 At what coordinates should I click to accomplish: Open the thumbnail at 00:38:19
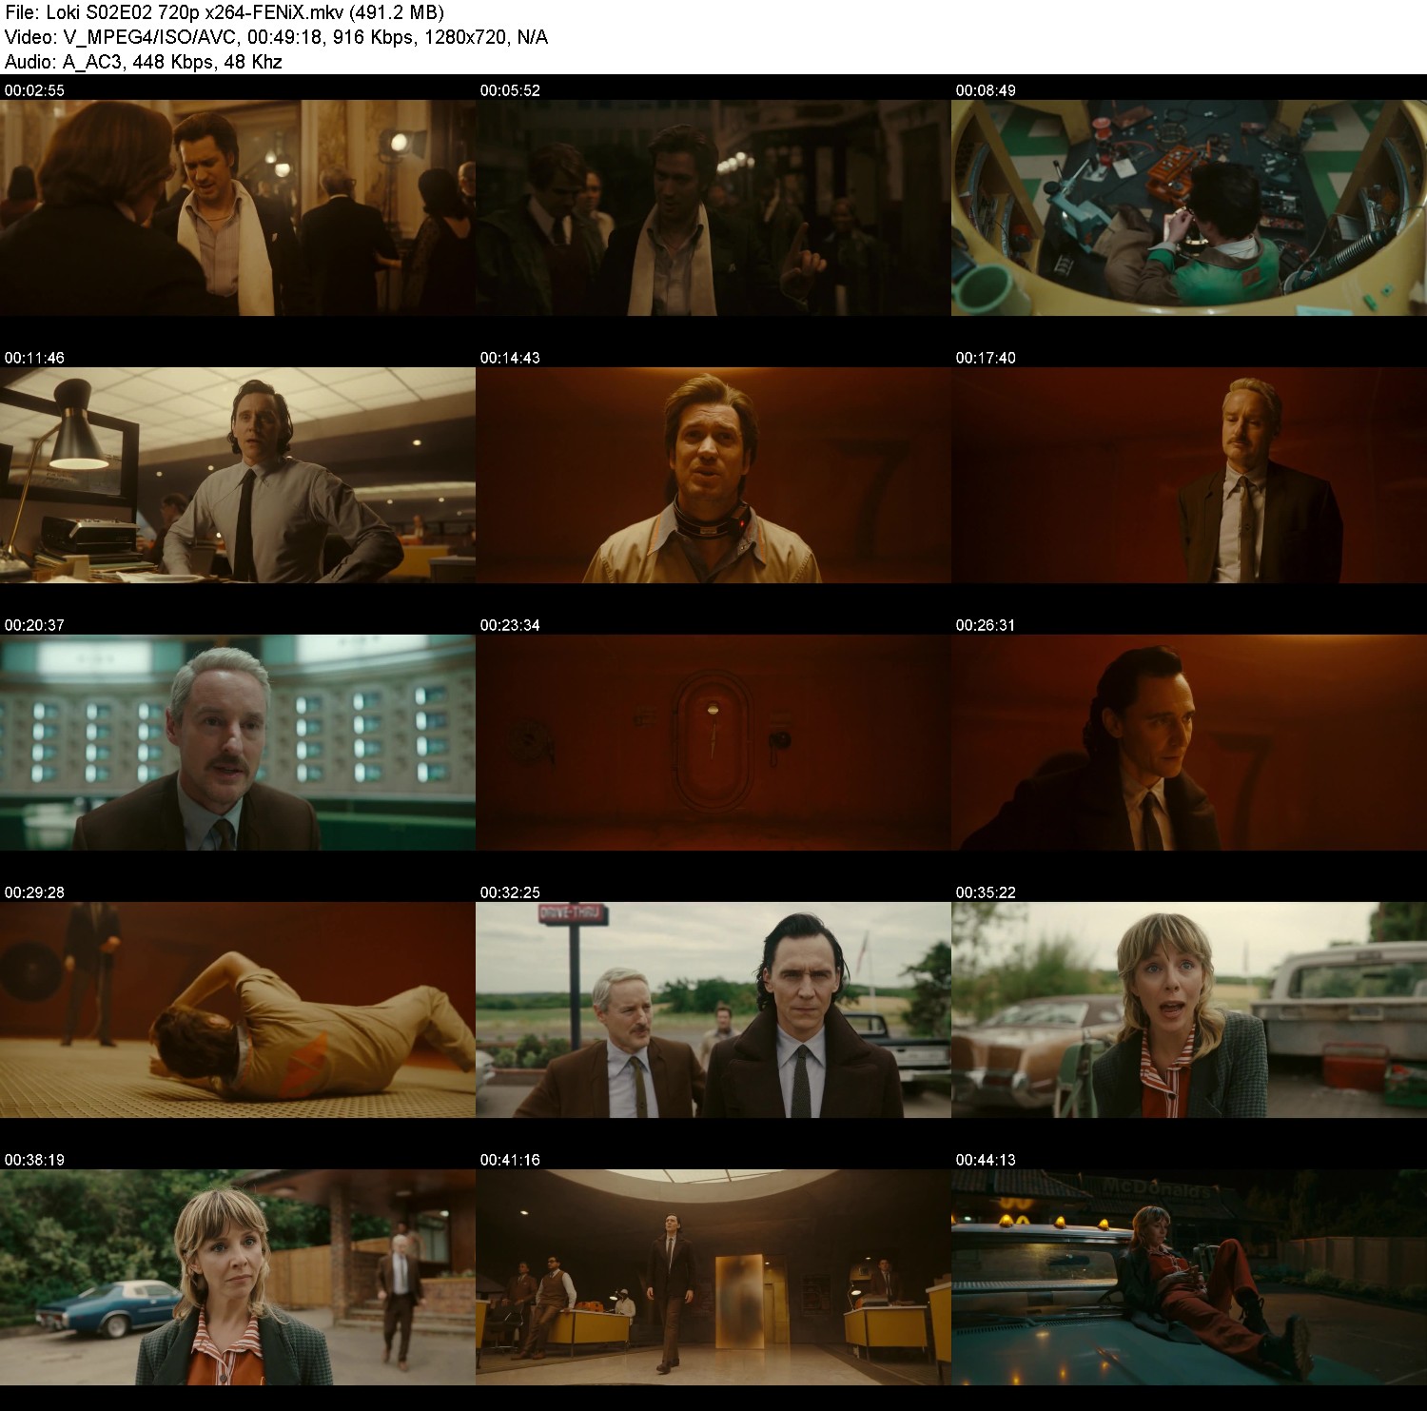click(x=238, y=1277)
